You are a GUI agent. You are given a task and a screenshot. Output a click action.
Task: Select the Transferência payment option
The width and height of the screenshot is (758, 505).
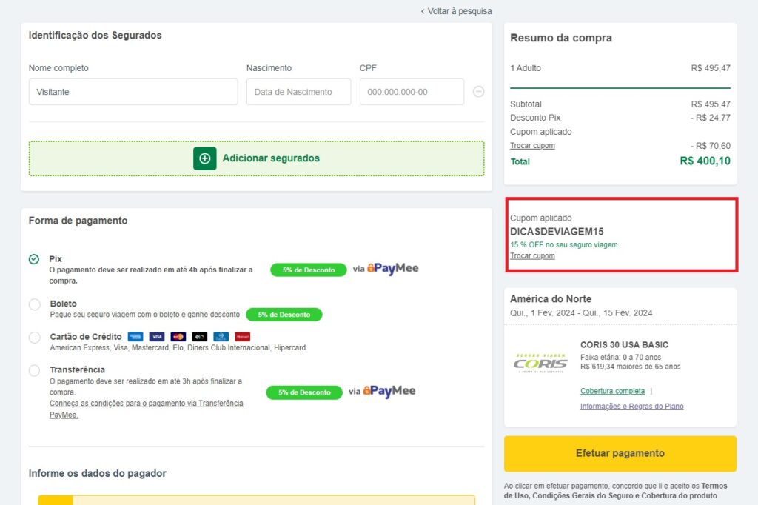(35, 369)
